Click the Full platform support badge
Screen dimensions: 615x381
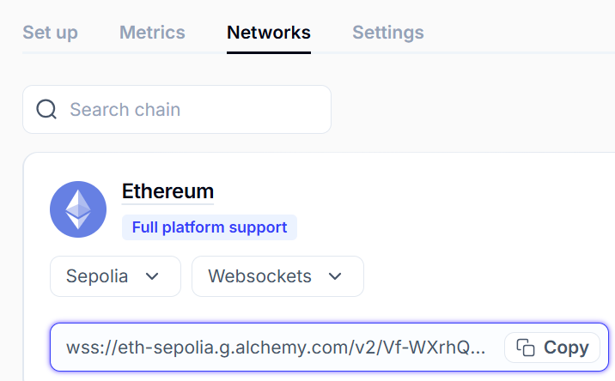click(210, 227)
